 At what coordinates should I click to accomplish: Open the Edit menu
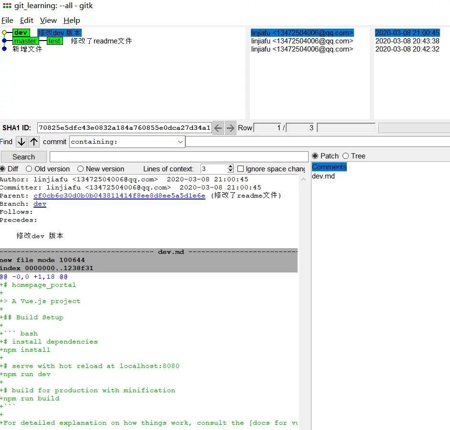tap(27, 21)
